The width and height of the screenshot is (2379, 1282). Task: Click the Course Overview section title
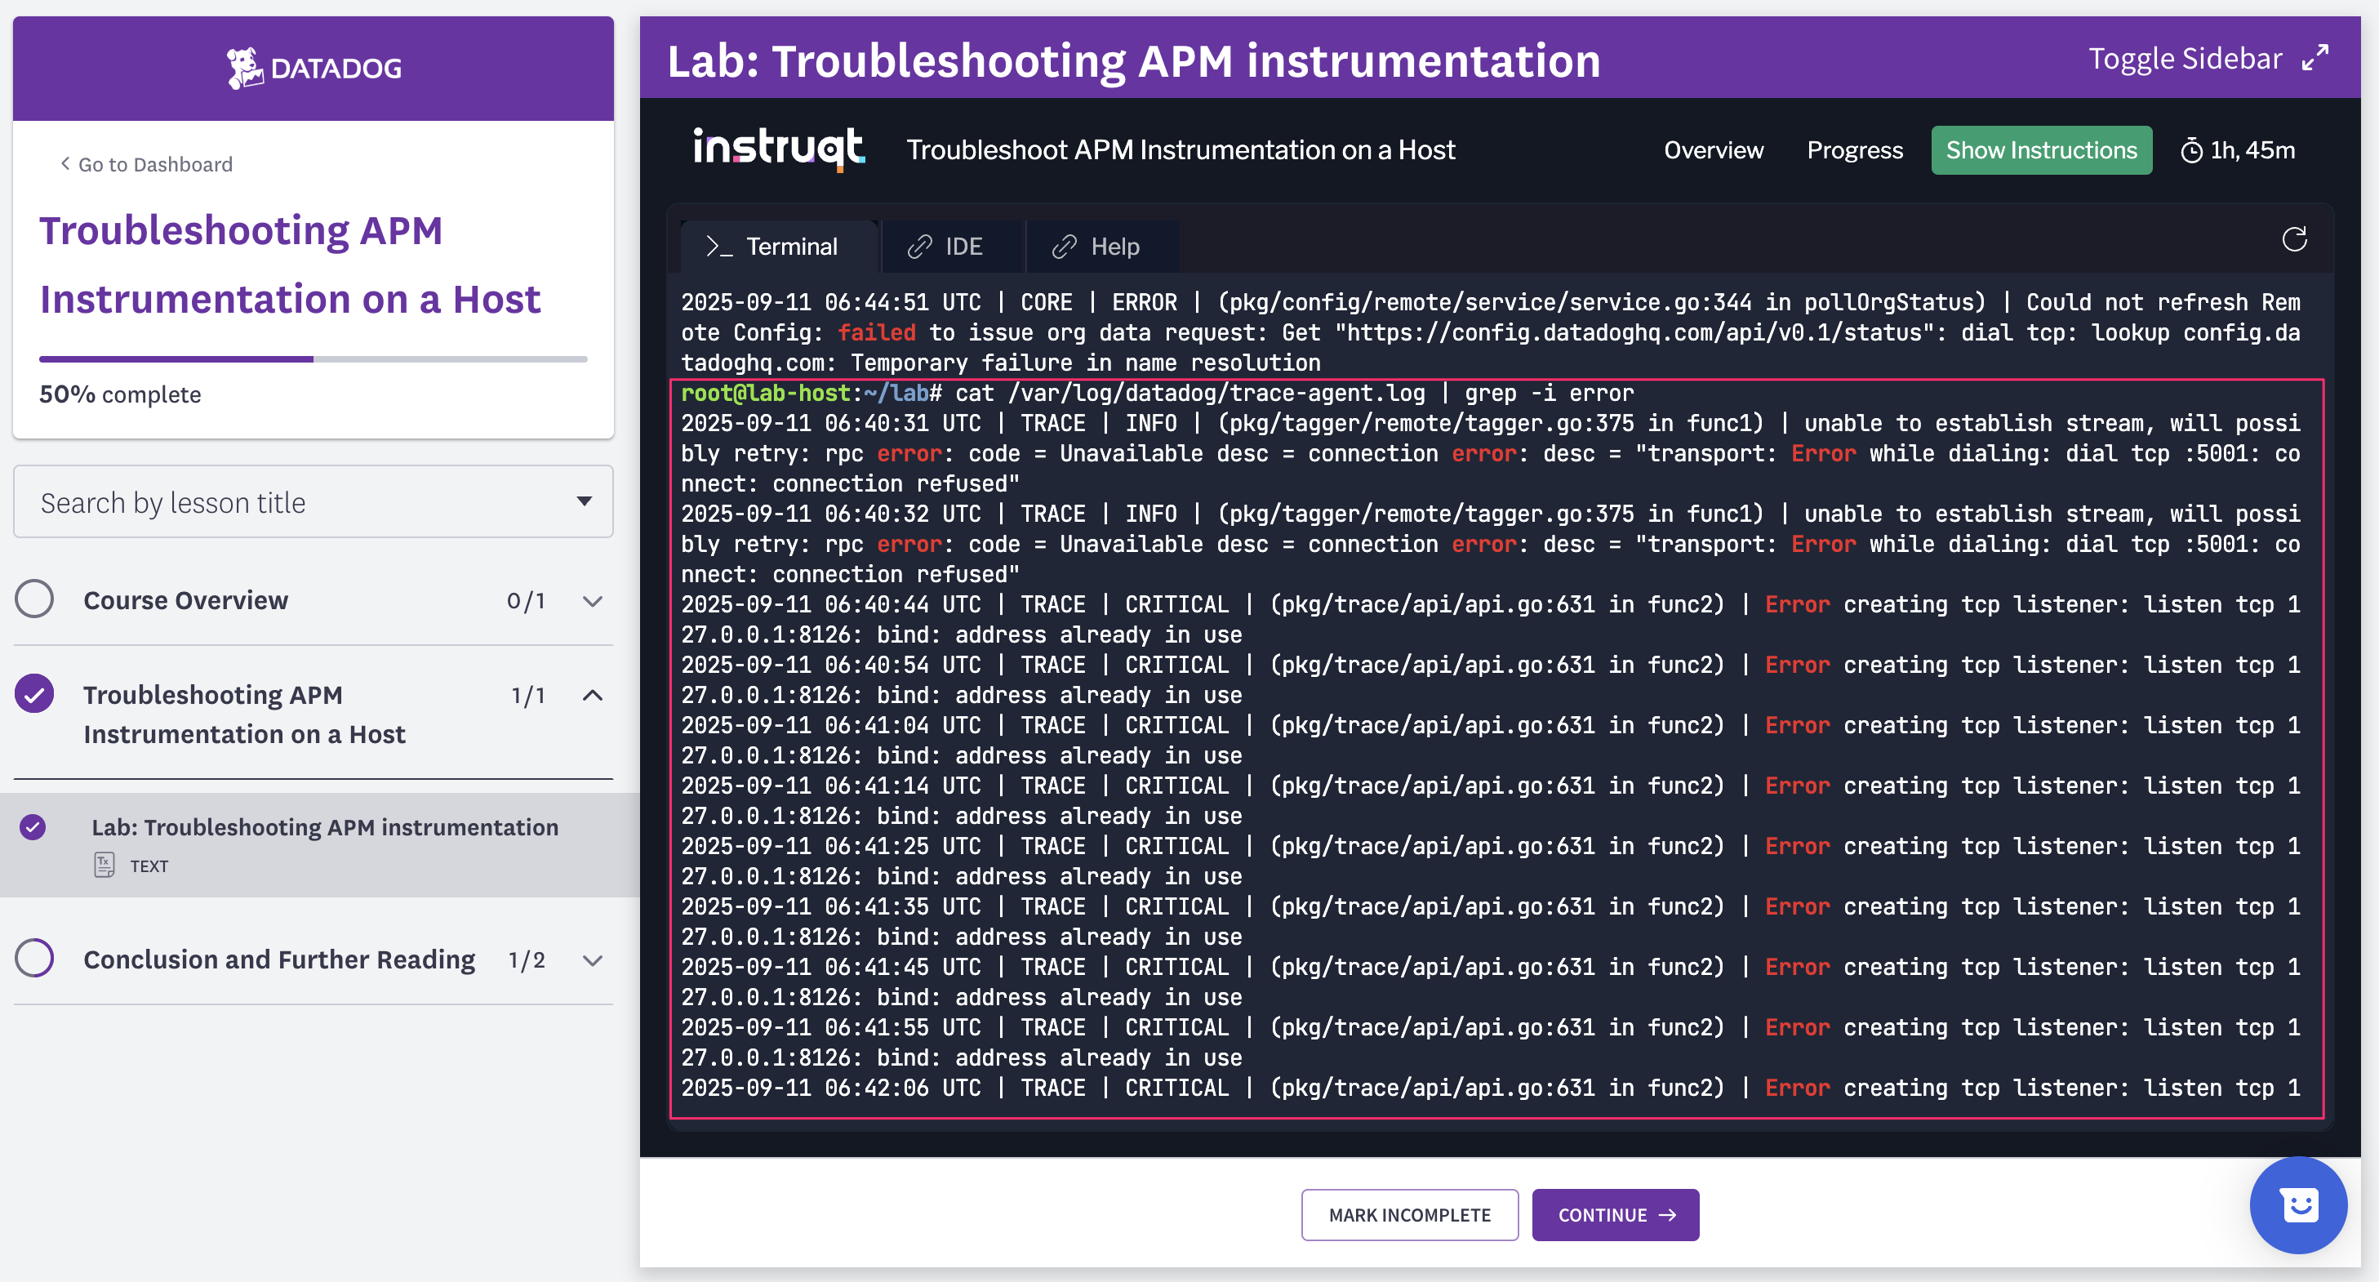tap(185, 600)
